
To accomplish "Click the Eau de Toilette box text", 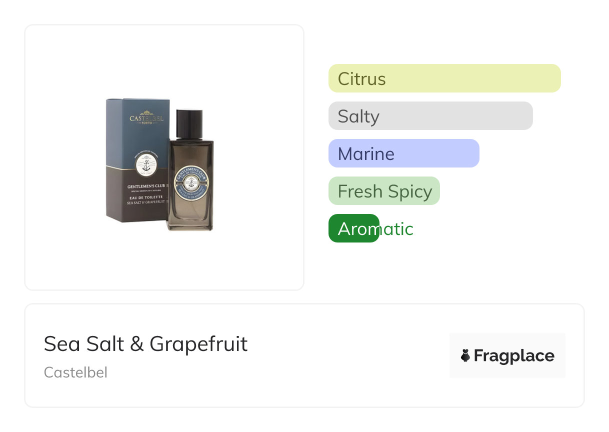I will (x=145, y=197).
